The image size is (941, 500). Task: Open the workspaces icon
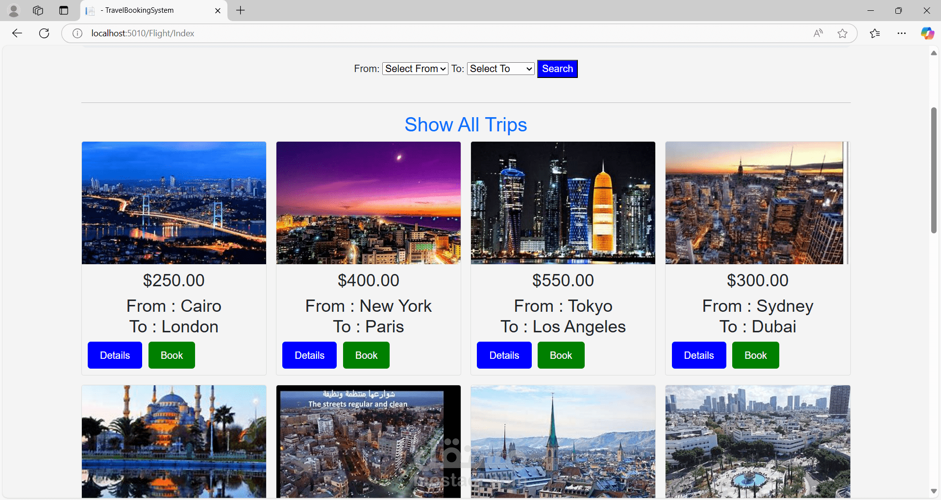point(38,10)
